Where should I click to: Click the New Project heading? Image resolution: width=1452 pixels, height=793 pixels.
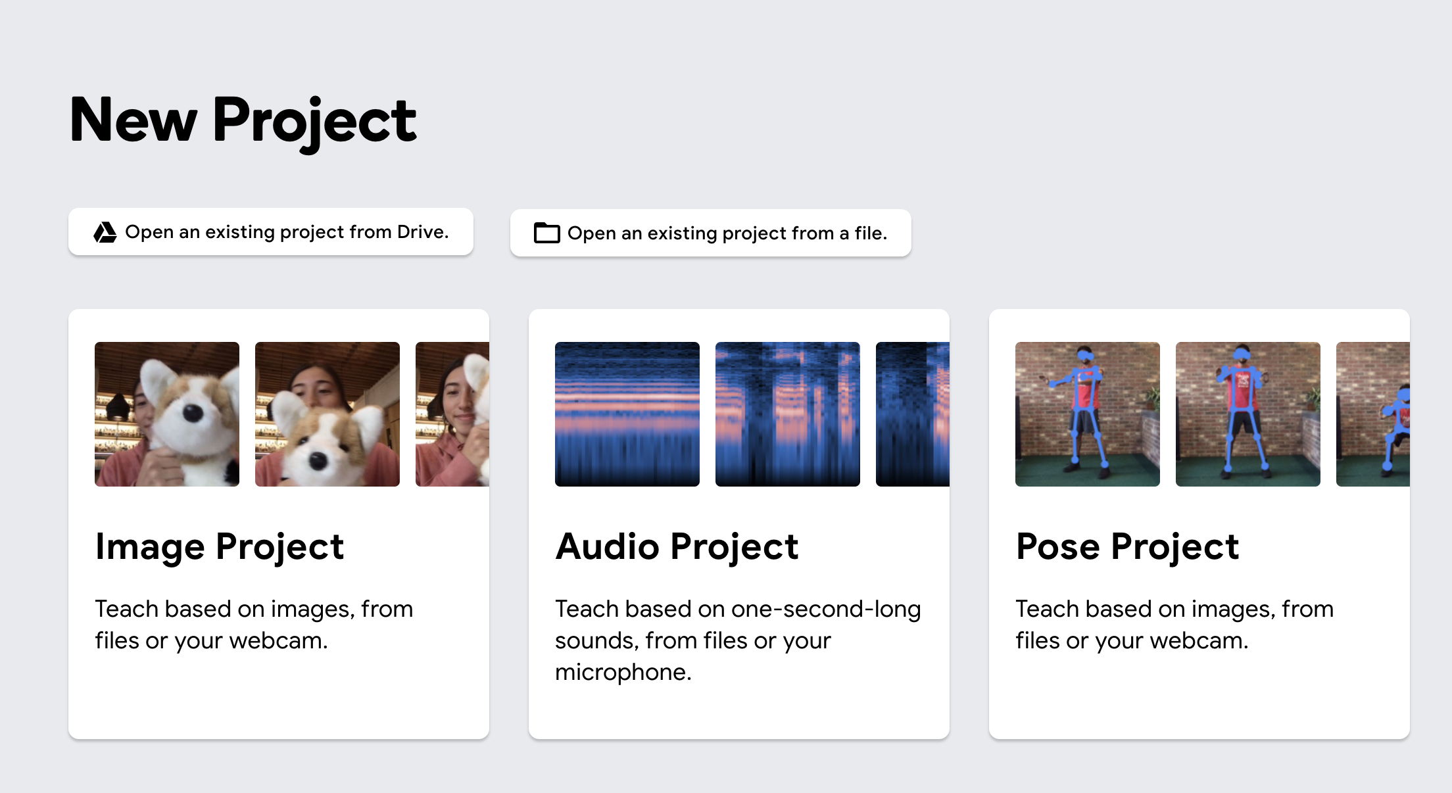coord(241,120)
